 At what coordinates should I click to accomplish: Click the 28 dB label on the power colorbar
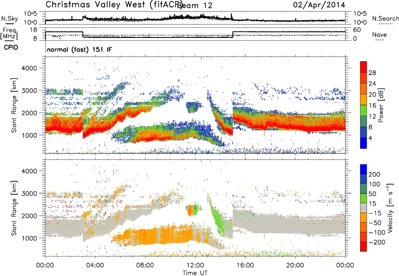coord(372,73)
